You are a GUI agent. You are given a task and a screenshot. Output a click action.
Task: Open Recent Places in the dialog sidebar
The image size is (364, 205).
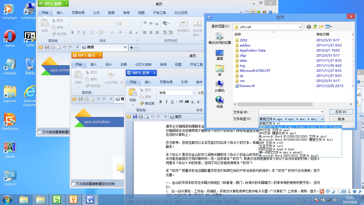(x=219, y=38)
